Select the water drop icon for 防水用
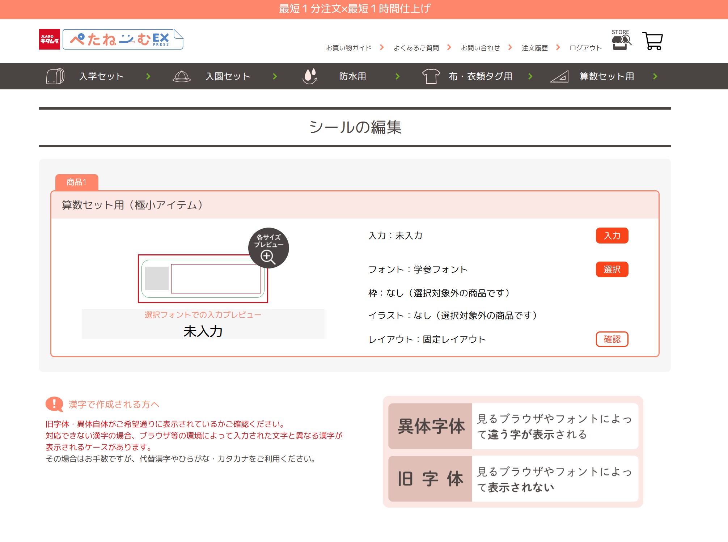Viewport: 728px width, 542px height. pyautogui.click(x=310, y=76)
